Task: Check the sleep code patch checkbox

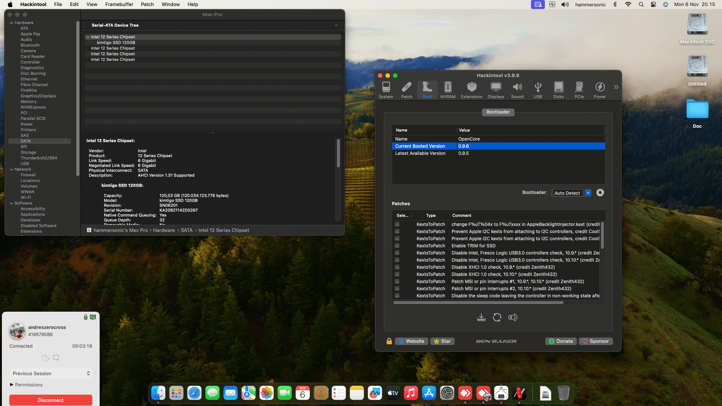Action: pyautogui.click(x=397, y=296)
